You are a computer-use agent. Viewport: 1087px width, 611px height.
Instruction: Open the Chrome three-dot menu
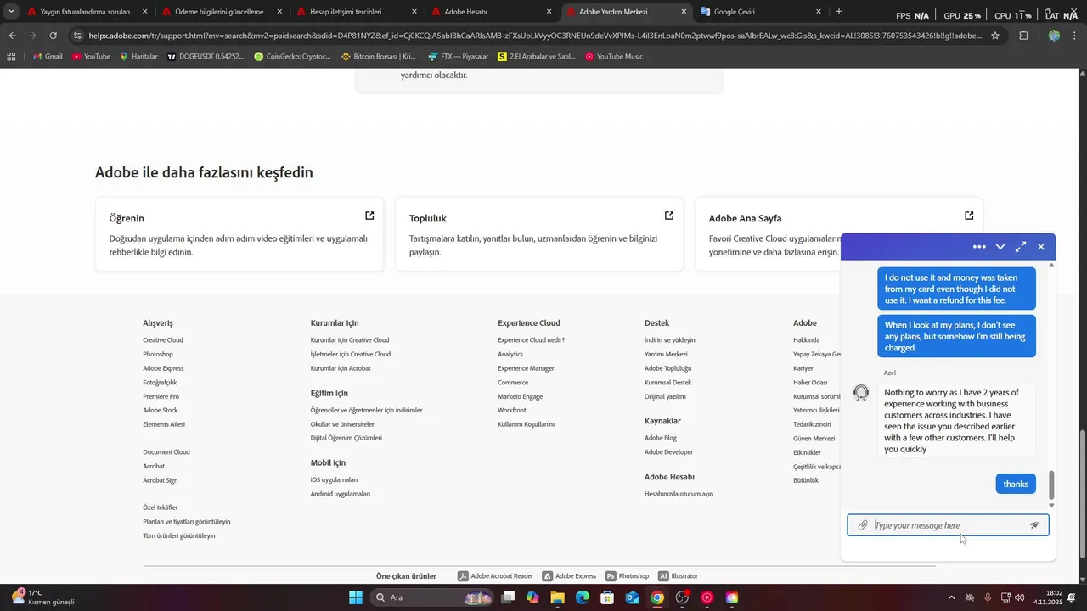1075,36
